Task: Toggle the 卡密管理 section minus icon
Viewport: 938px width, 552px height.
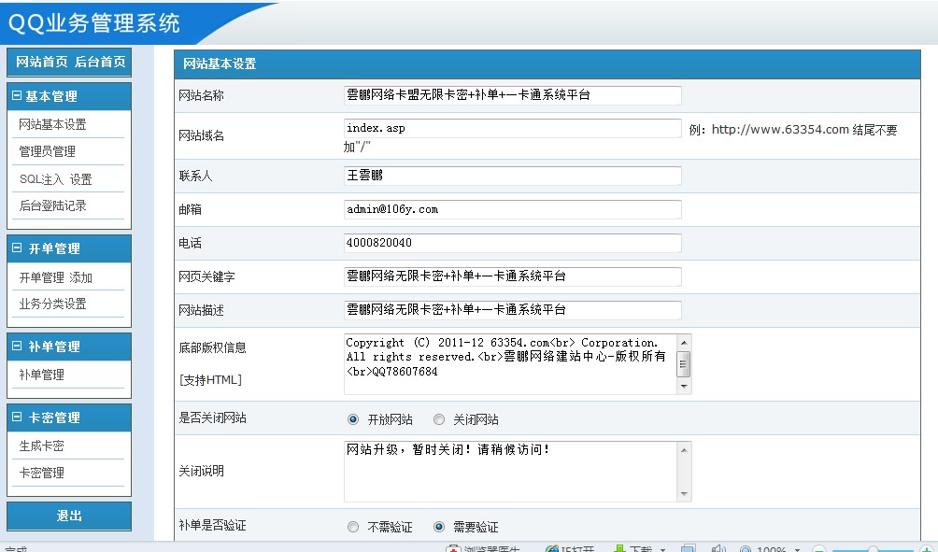Action: tap(16, 418)
